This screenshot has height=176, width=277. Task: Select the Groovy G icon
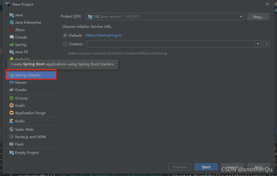click(x=12, y=98)
